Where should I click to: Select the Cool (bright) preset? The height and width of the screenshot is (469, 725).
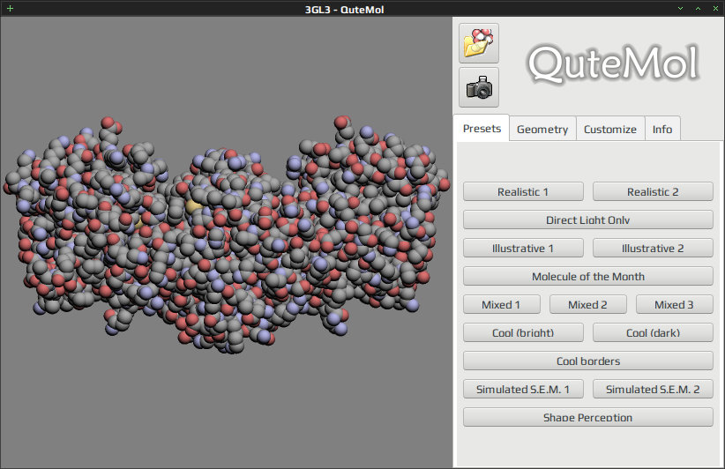click(x=523, y=332)
